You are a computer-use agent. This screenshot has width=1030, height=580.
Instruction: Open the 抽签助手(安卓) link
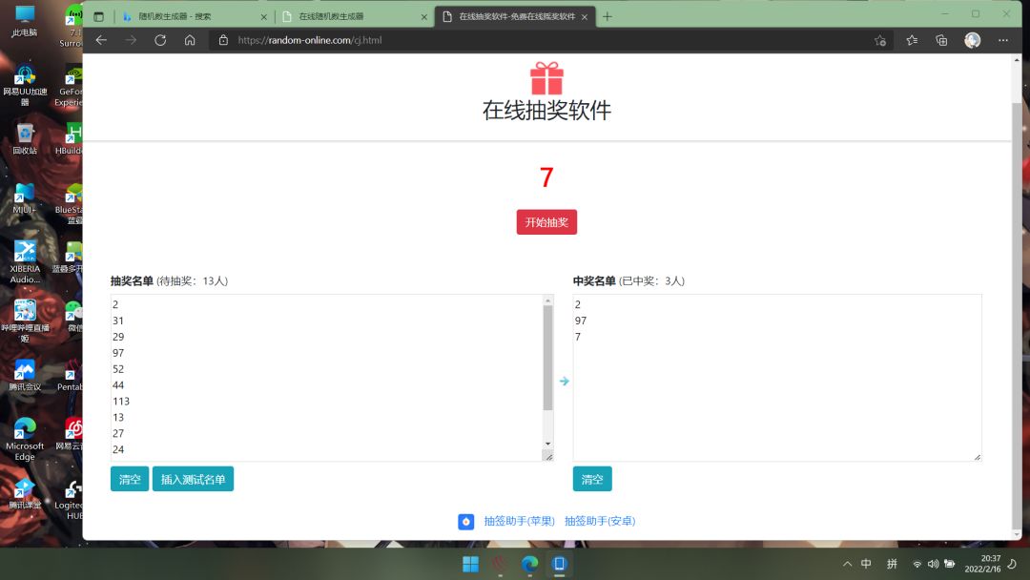[x=600, y=521]
